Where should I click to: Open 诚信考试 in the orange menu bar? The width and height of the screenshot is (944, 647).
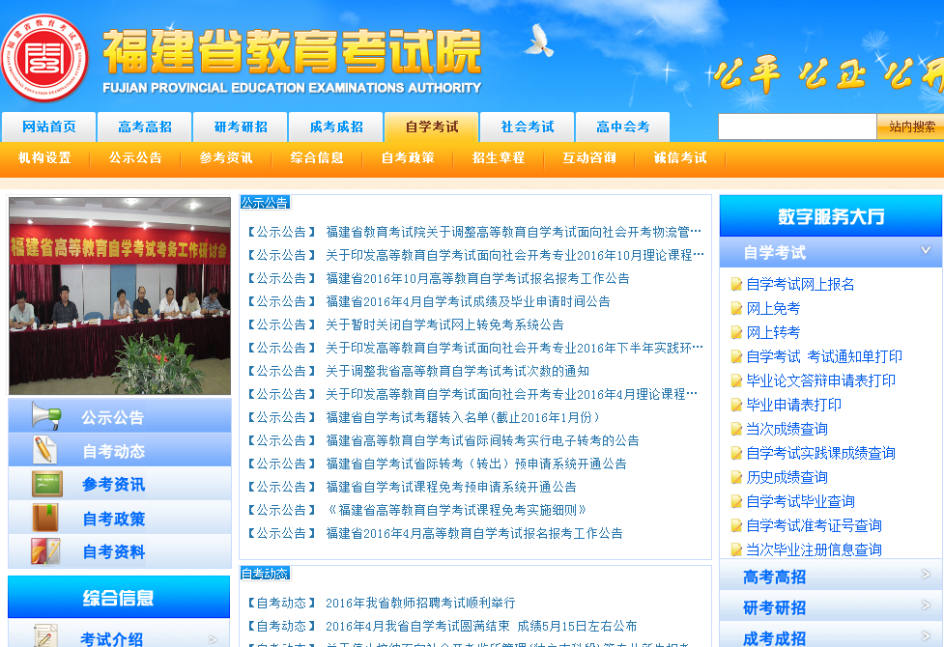680,157
